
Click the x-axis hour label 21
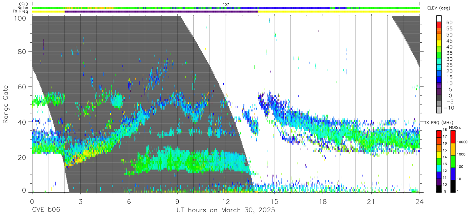371,201
